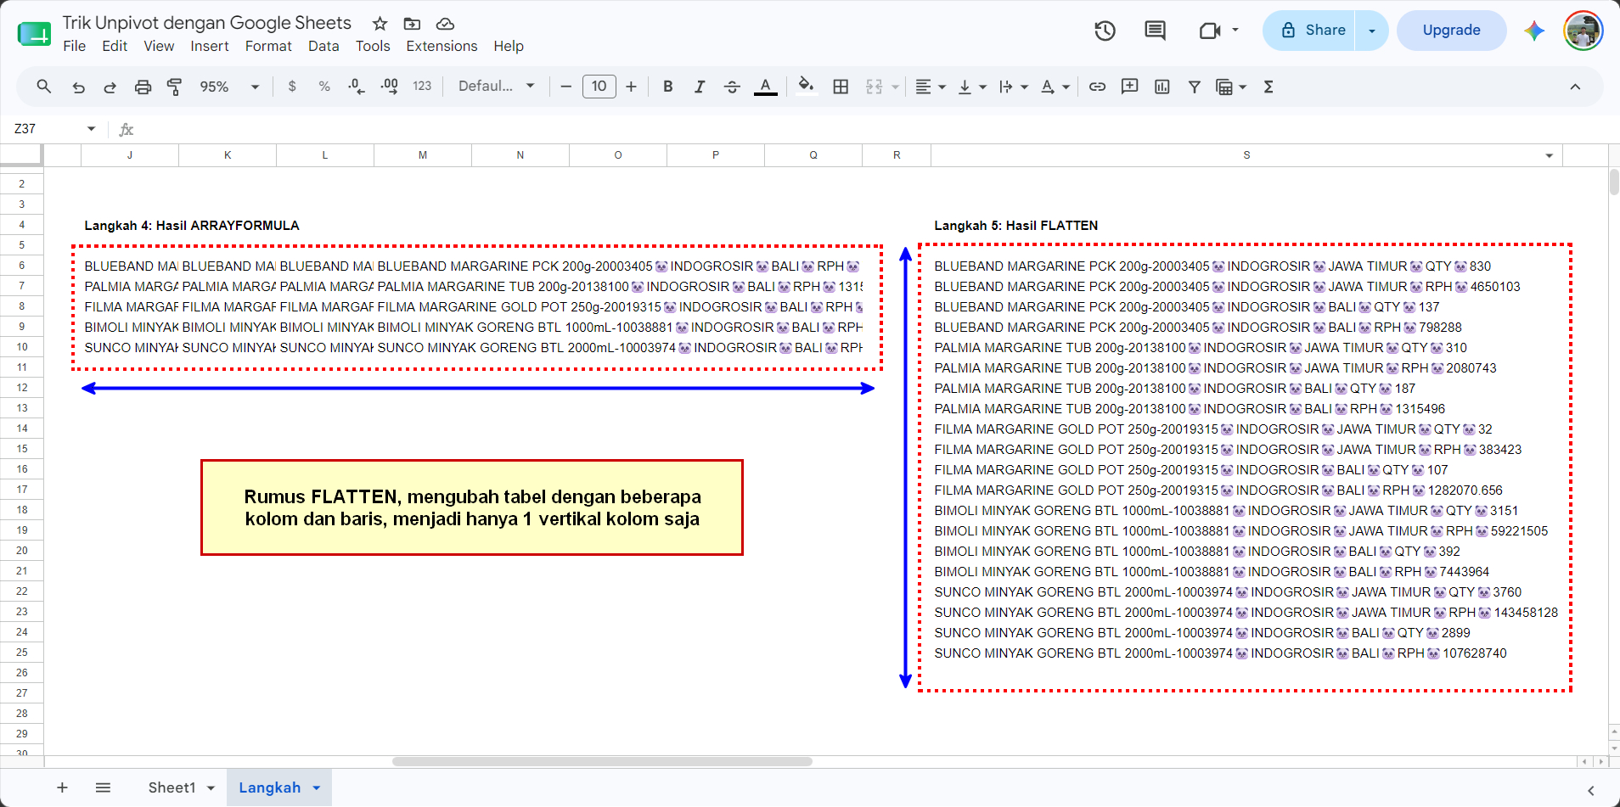Add a new sheet plus button
Screen dimensions: 1620x807
(62, 787)
